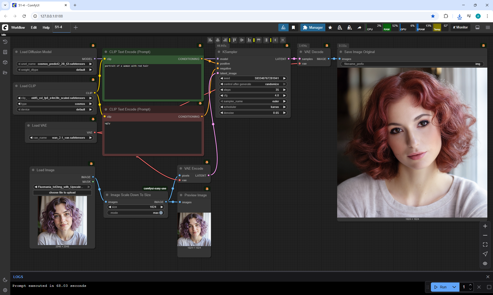The width and height of the screenshot is (493, 295).
Task: Toggle link visibility eye icon
Action: coord(485,263)
